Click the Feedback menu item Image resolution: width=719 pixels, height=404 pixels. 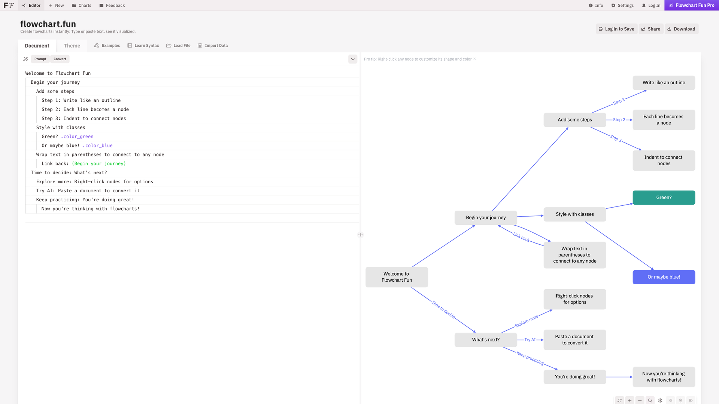(x=112, y=5)
